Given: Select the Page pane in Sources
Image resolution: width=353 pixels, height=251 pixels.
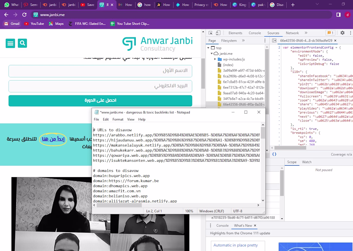Looking at the screenshot, I should click(212, 41).
